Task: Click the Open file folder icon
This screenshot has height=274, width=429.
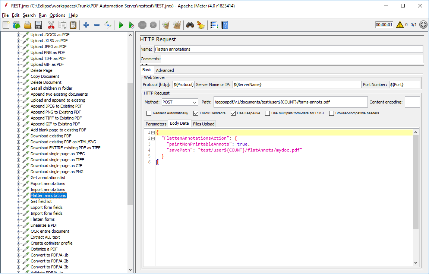Action: click(27, 25)
